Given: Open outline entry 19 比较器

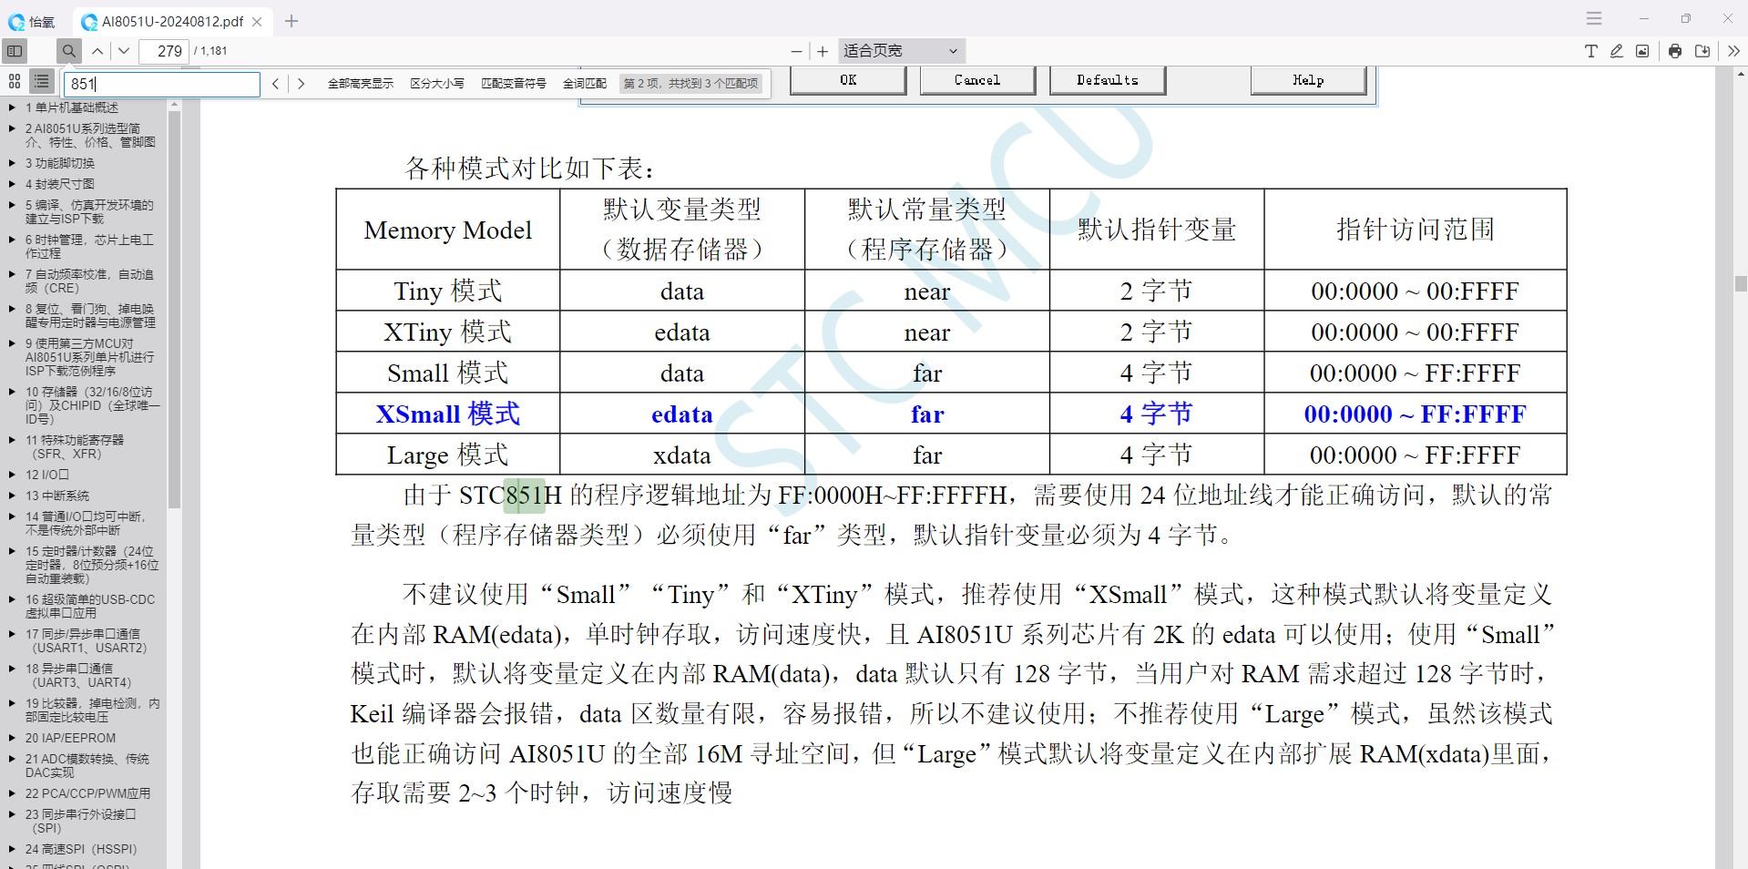Looking at the screenshot, I should pos(92,710).
